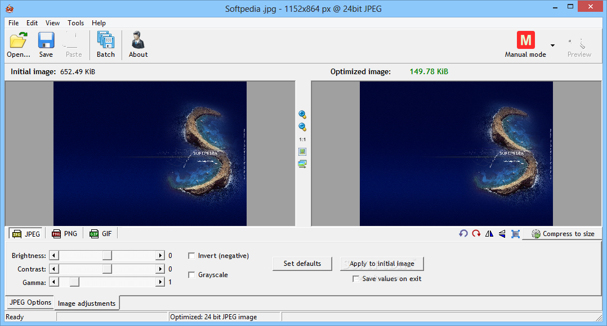
Task: Decrease Gamma with the left arrow
Action: 54,282
